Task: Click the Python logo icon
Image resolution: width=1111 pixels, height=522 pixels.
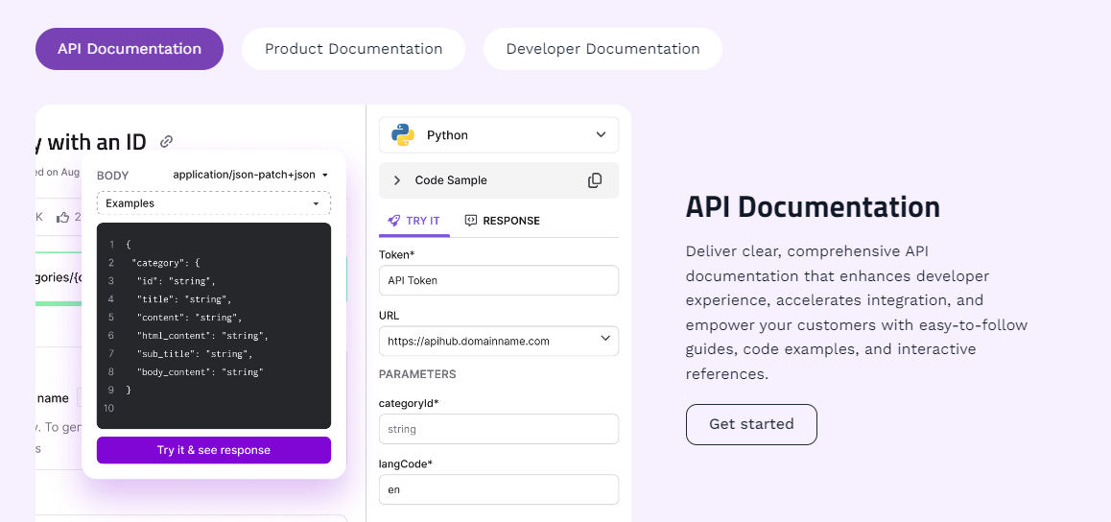Action: tap(403, 135)
